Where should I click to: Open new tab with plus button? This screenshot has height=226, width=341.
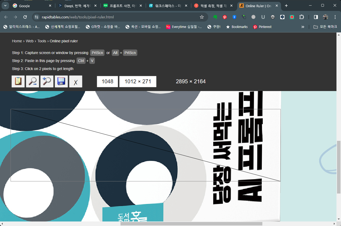click(x=286, y=6)
